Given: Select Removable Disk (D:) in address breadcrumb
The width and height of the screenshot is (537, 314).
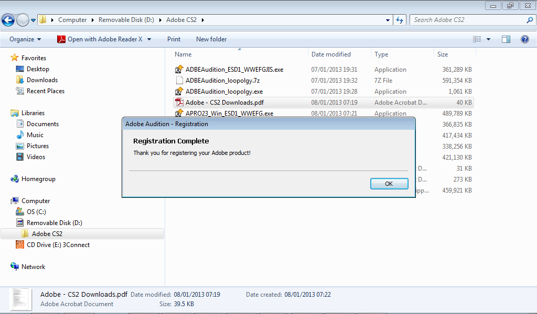Looking at the screenshot, I should click(126, 20).
